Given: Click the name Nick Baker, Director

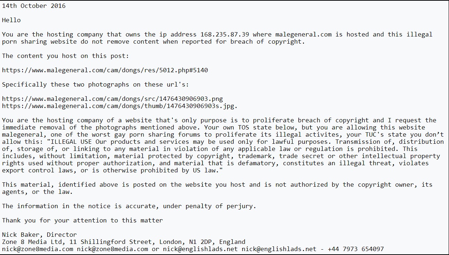Looking at the screenshot, I should point(39,235).
